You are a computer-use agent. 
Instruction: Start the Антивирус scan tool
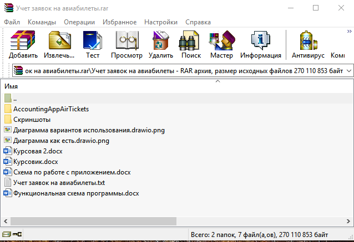(x=308, y=44)
